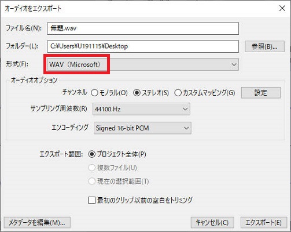Click the folder path field showing Desktop
This screenshot has height=232, width=291.
(143, 46)
